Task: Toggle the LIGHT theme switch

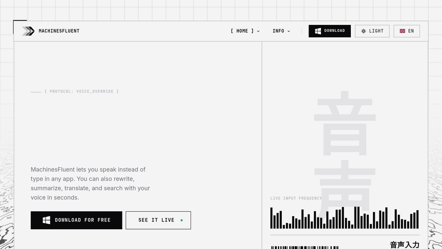Action: tap(372, 31)
